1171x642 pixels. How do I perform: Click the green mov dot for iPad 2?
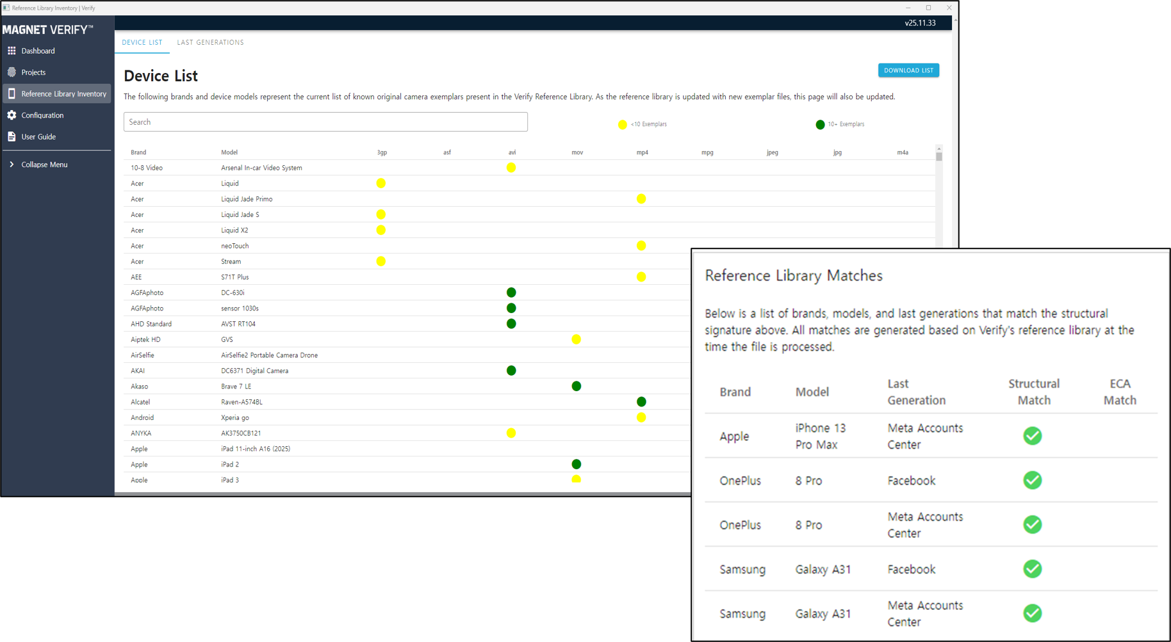[577, 464]
